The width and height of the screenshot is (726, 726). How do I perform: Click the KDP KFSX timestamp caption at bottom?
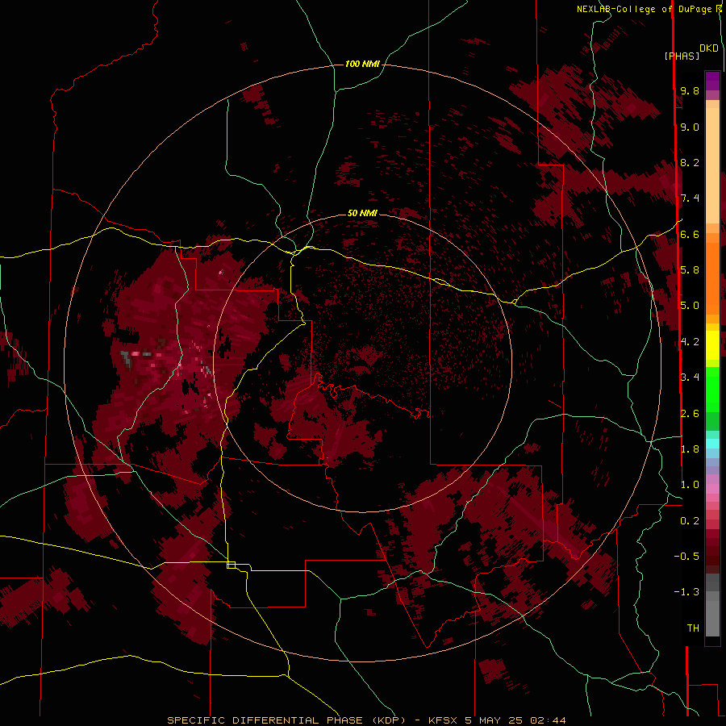pyautogui.click(x=366, y=720)
